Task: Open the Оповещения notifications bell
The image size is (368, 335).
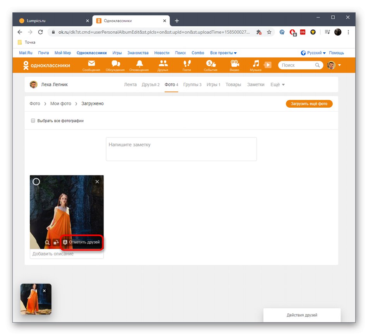Action: (139, 65)
